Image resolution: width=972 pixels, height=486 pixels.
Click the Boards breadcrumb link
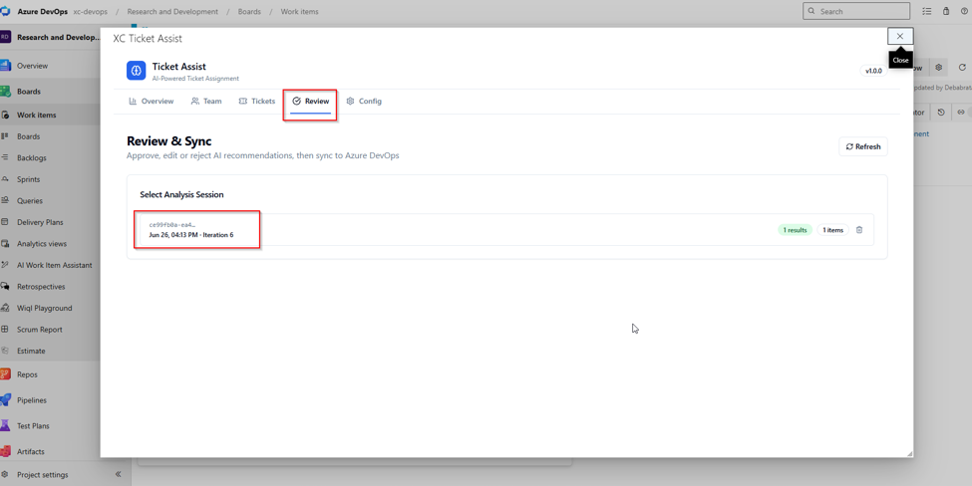pyautogui.click(x=249, y=11)
